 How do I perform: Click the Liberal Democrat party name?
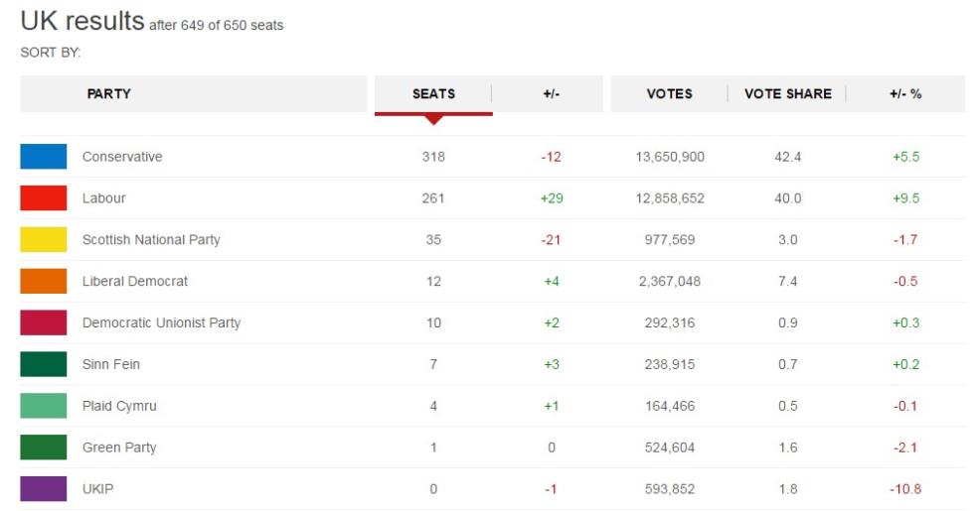[135, 282]
